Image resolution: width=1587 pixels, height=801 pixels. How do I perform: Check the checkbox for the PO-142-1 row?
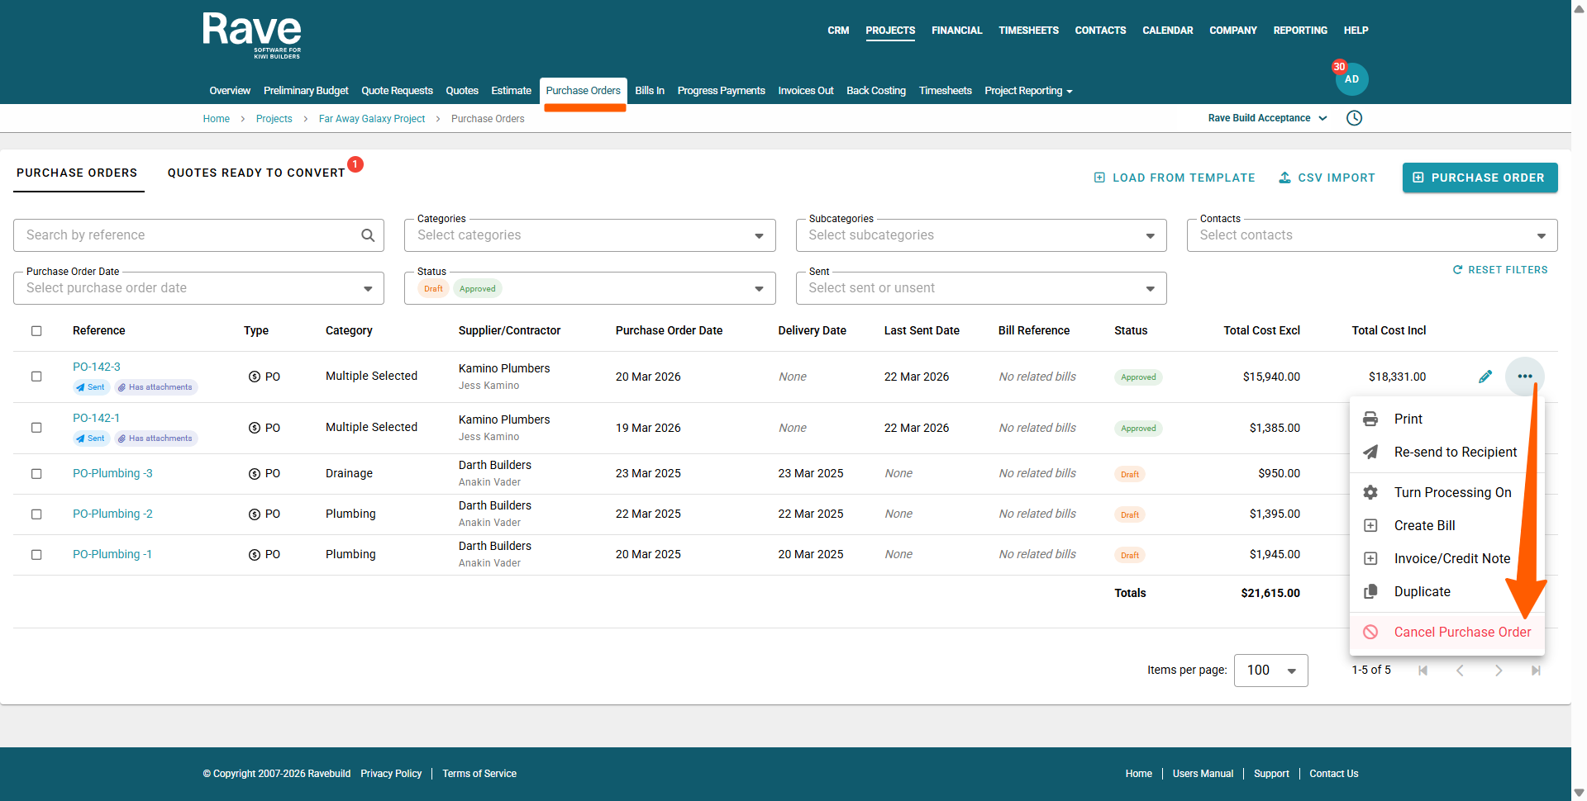coord(36,428)
